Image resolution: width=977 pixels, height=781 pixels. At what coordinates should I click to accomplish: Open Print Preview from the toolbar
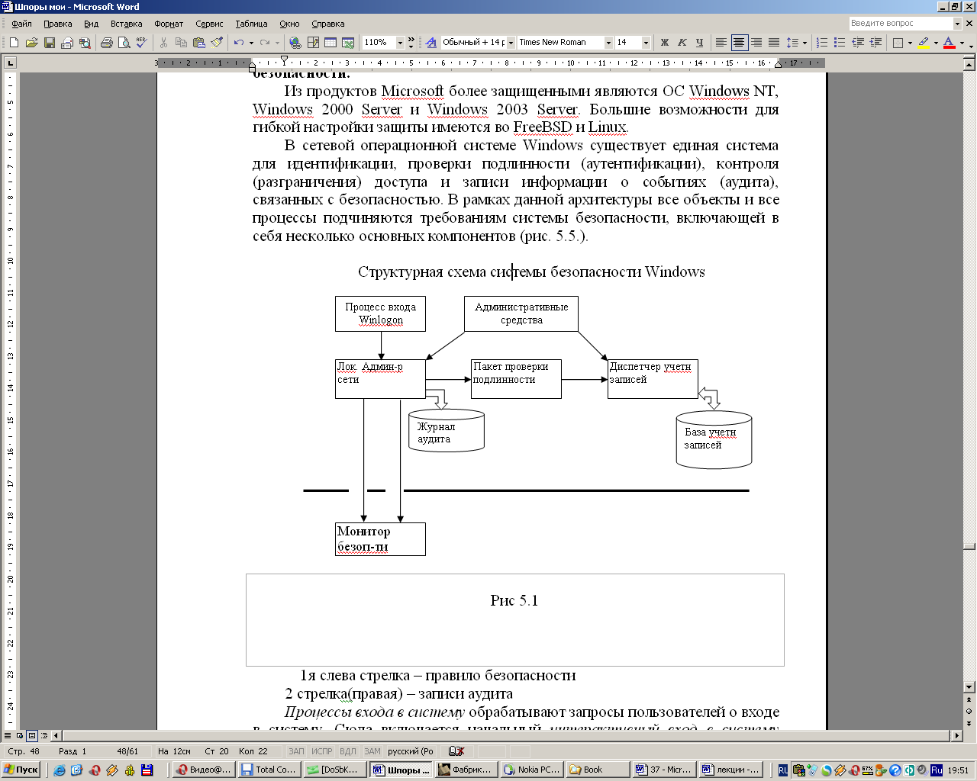pyautogui.click(x=124, y=43)
